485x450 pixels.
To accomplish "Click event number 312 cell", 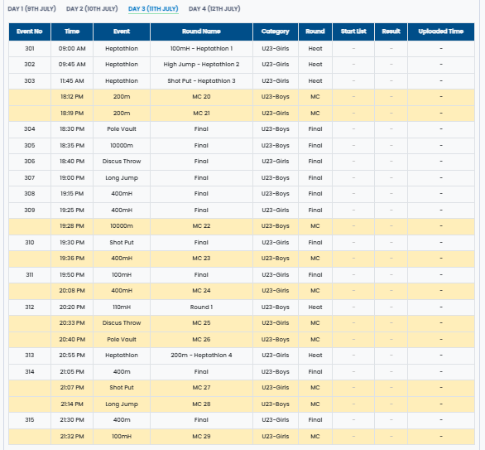I will (x=30, y=307).
